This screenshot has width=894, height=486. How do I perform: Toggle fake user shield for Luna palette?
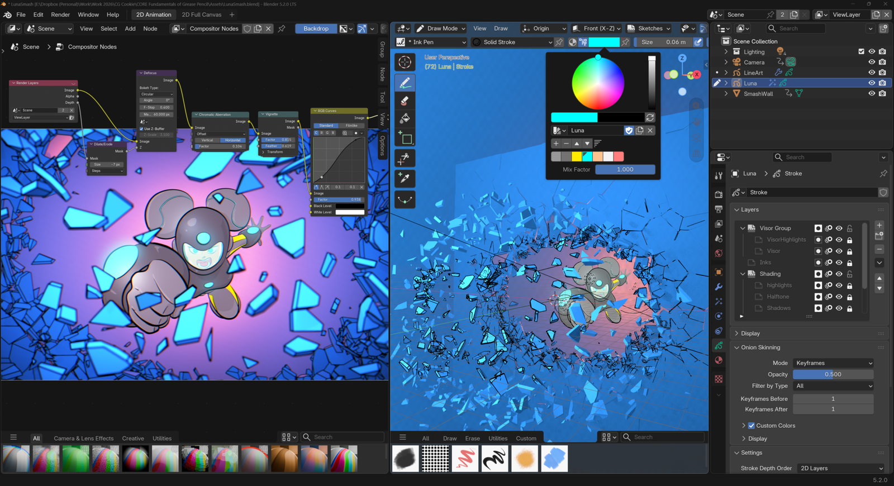(x=629, y=130)
